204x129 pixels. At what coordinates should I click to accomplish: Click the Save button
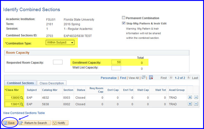click(9, 123)
